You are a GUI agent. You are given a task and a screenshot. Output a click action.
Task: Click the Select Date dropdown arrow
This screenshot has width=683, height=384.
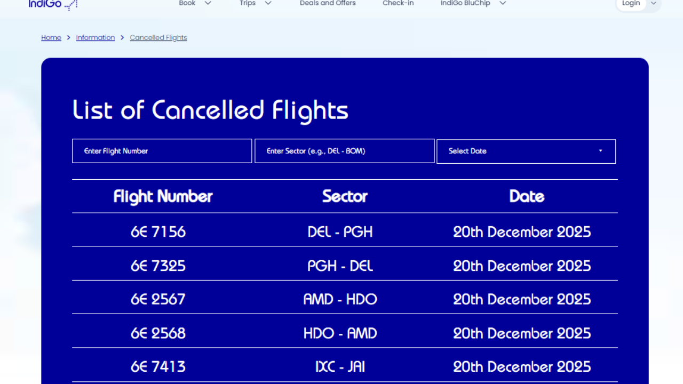click(600, 151)
